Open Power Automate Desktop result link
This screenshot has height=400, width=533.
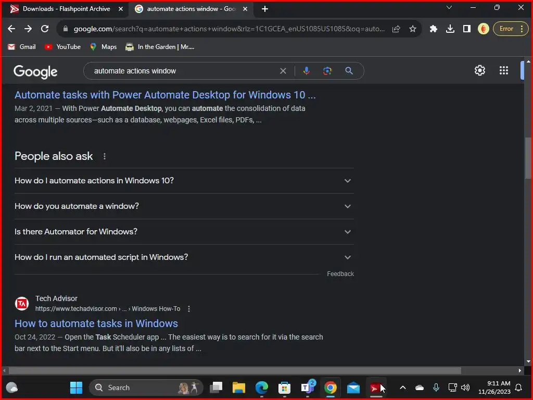click(x=165, y=95)
